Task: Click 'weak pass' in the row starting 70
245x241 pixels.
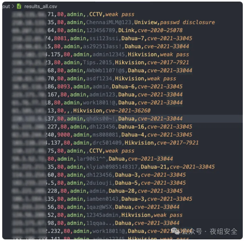Action: 162,79
